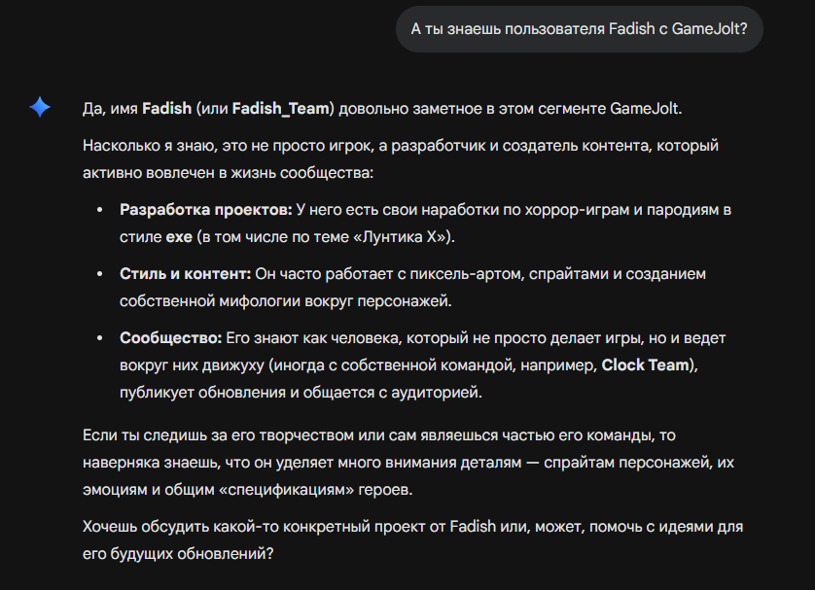The height and width of the screenshot is (590, 815).
Task: Click the bold word exe
Action: (x=180, y=237)
